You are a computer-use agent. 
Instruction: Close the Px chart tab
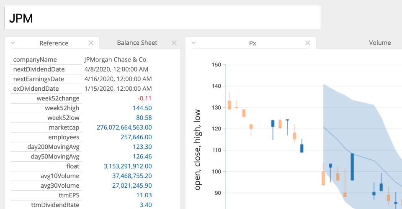click(x=307, y=43)
